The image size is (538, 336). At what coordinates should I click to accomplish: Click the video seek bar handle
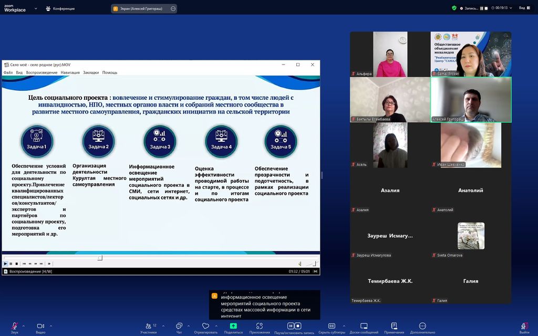click(x=100, y=258)
